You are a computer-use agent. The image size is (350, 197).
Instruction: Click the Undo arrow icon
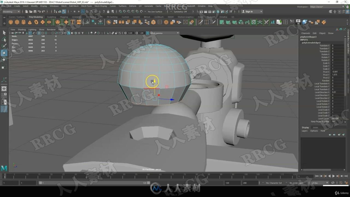pyautogui.click(x=39, y=11)
